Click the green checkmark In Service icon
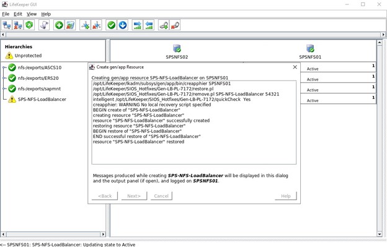Viewport: 387px width, 247px height. pos(111,25)
